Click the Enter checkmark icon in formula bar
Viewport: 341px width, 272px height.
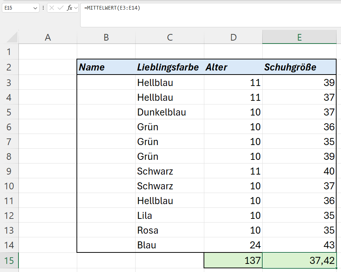click(x=61, y=8)
